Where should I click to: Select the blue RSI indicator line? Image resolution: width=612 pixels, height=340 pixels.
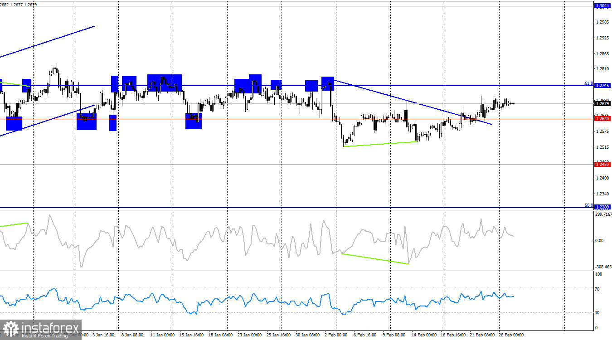pos(257,301)
